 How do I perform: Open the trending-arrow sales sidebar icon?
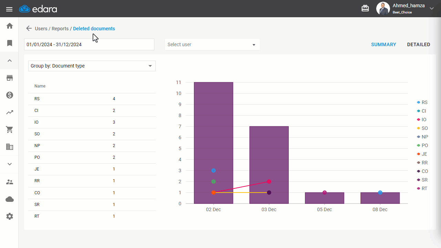[x=10, y=112]
